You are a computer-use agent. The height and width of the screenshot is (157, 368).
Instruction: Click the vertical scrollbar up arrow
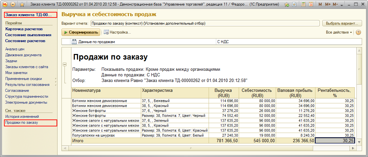pyautogui.click(x=359, y=50)
